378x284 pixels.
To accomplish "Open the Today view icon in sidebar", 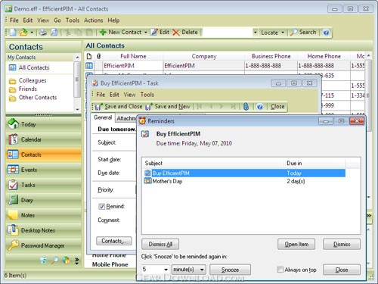I will click(13, 124).
